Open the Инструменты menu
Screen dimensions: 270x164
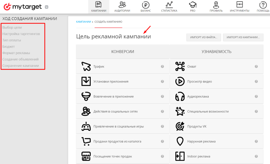[x=239, y=7]
